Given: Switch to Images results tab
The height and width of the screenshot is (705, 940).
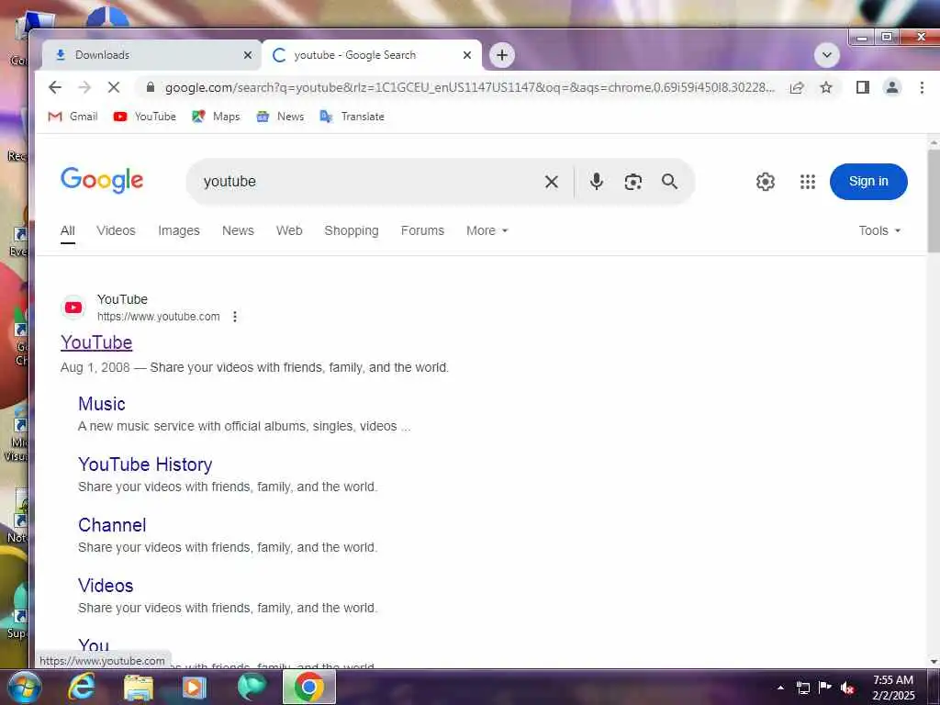Looking at the screenshot, I should click(x=179, y=230).
